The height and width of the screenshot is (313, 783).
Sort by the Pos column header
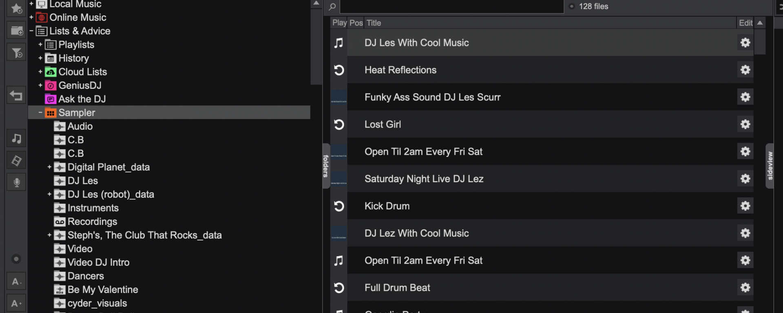[x=356, y=23]
